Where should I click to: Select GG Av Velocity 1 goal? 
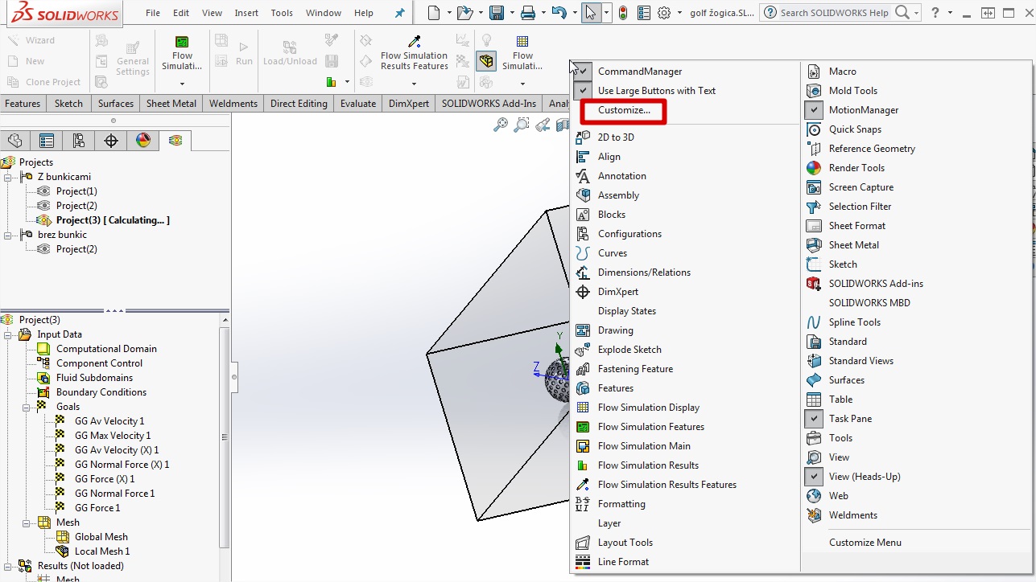[109, 421]
